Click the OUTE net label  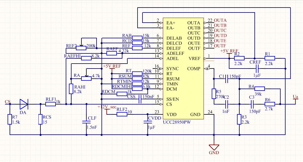coord(220,41)
